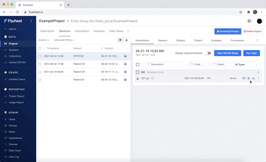Edit project name with the pencil icon
Image resolution: width=266 pixels, height=162 pixels.
(68, 21)
